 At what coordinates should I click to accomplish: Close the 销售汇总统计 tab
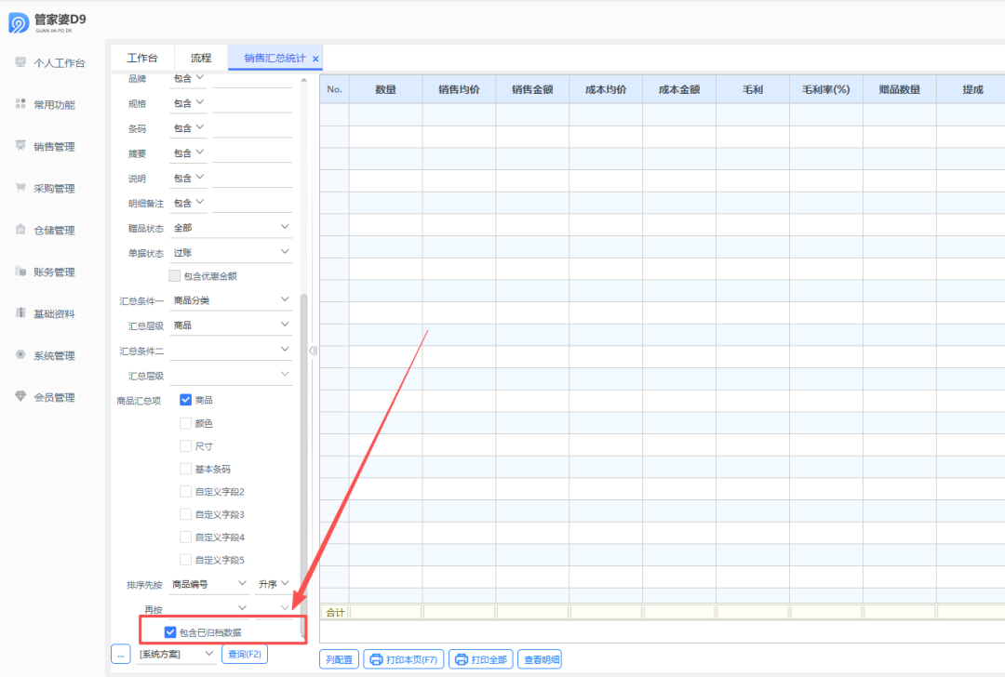[x=315, y=59]
